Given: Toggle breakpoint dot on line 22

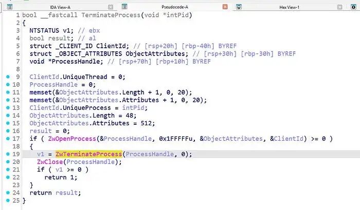Looking at the screenshot, I should [8, 177].
